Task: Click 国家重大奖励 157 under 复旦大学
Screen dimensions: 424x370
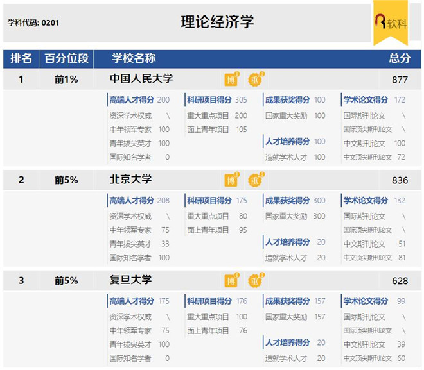Action: click(295, 317)
